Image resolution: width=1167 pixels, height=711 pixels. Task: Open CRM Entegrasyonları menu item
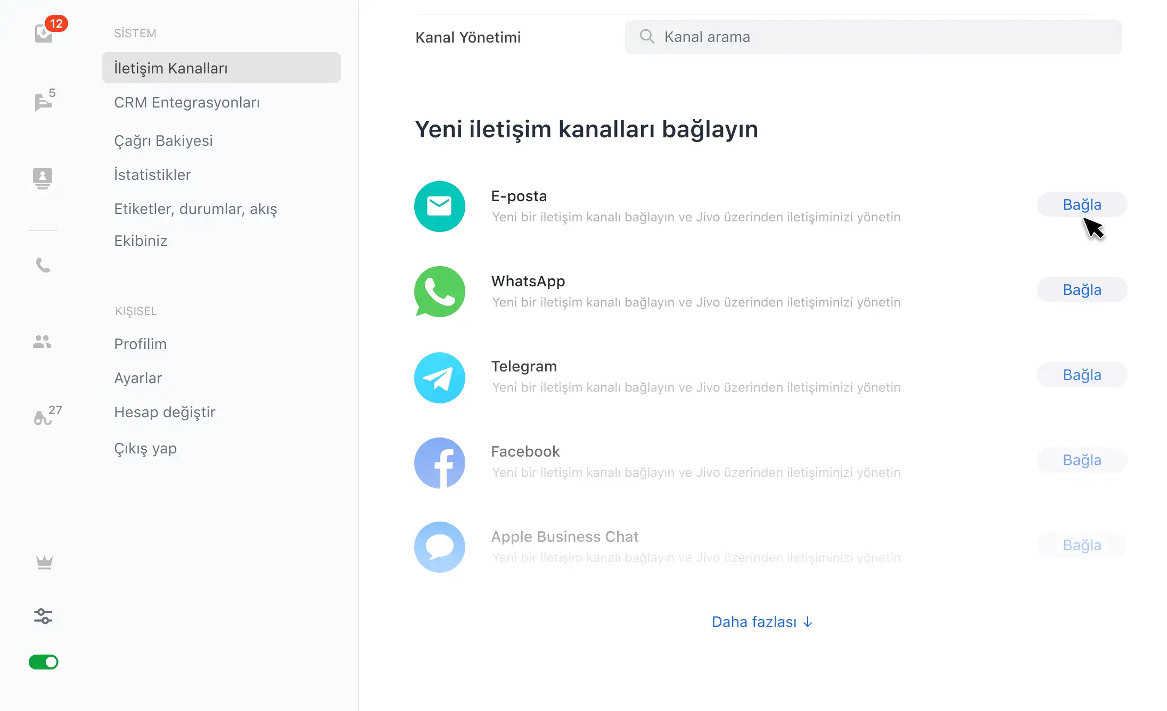(187, 102)
